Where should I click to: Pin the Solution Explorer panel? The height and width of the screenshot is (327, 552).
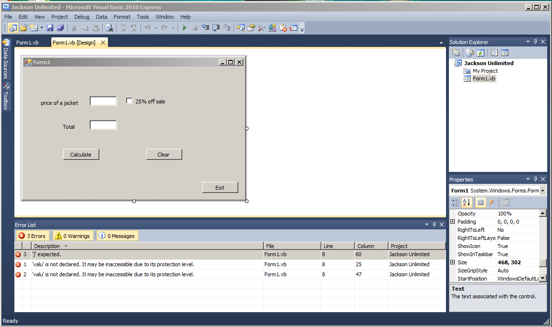tap(535, 42)
